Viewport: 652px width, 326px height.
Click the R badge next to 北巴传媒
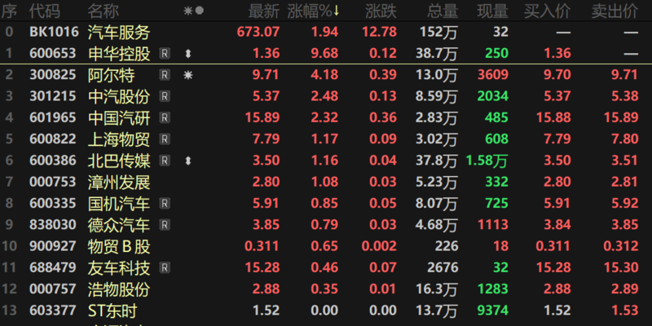[165, 161]
